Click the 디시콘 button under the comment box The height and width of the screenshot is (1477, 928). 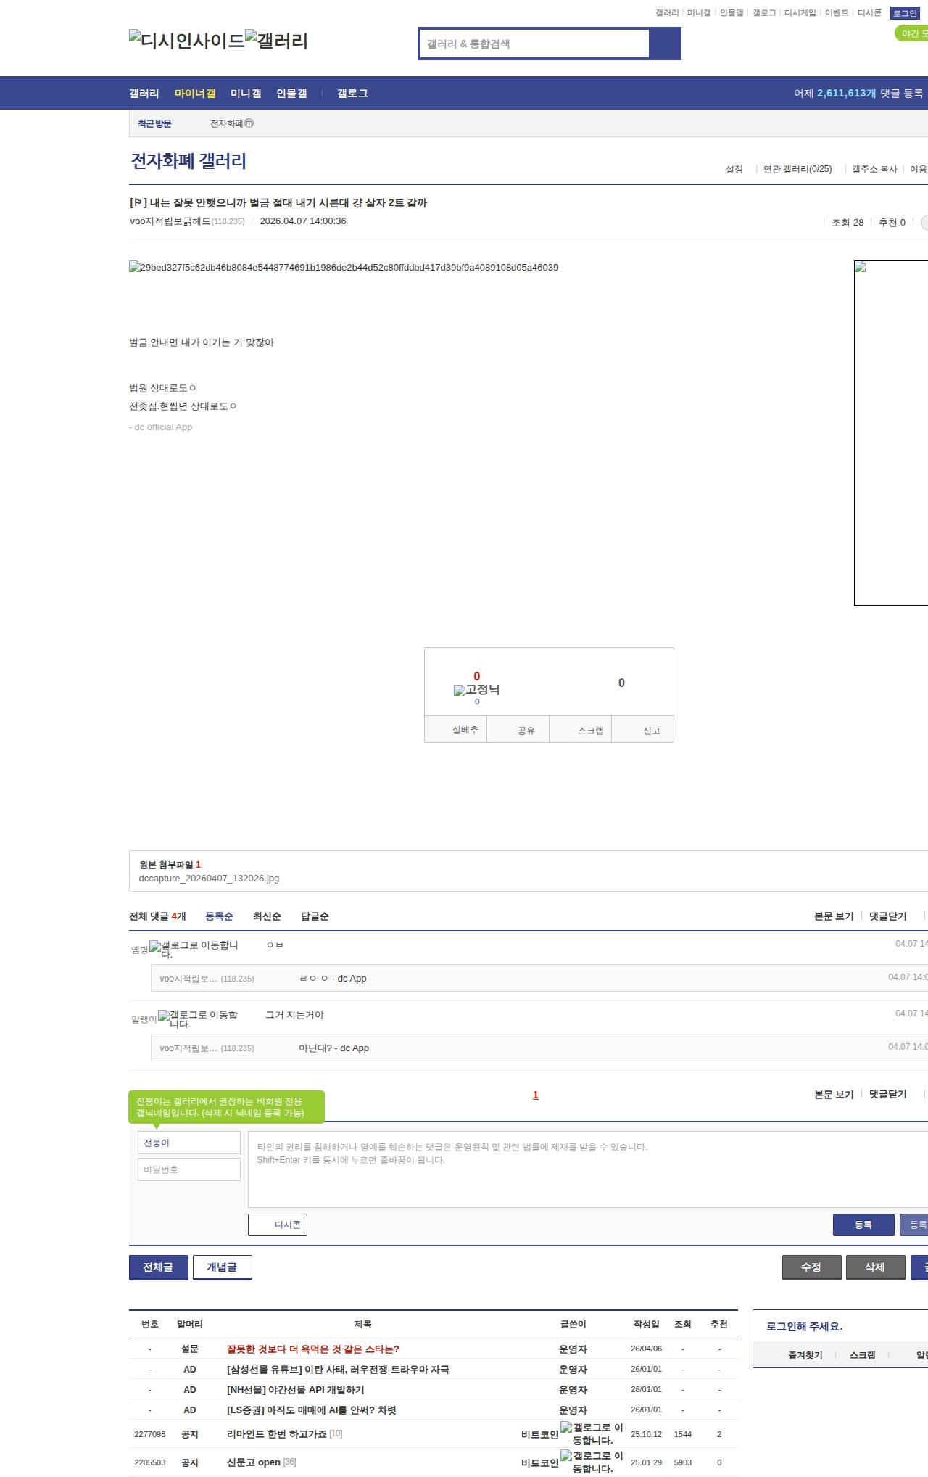[x=278, y=1225]
